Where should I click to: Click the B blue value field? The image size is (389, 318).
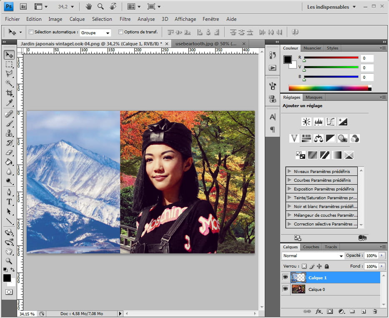click(x=367, y=77)
